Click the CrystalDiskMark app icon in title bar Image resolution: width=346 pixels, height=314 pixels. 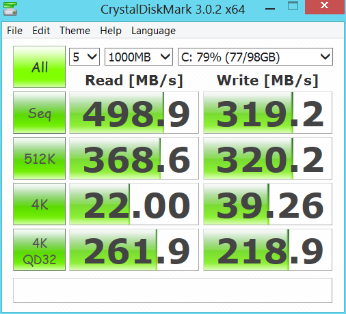[x=10, y=9]
